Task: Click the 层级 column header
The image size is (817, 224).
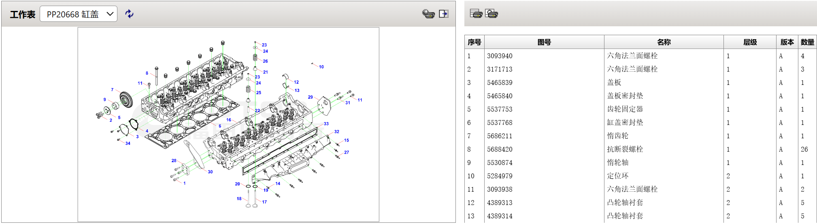Action: click(x=750, y=42)
